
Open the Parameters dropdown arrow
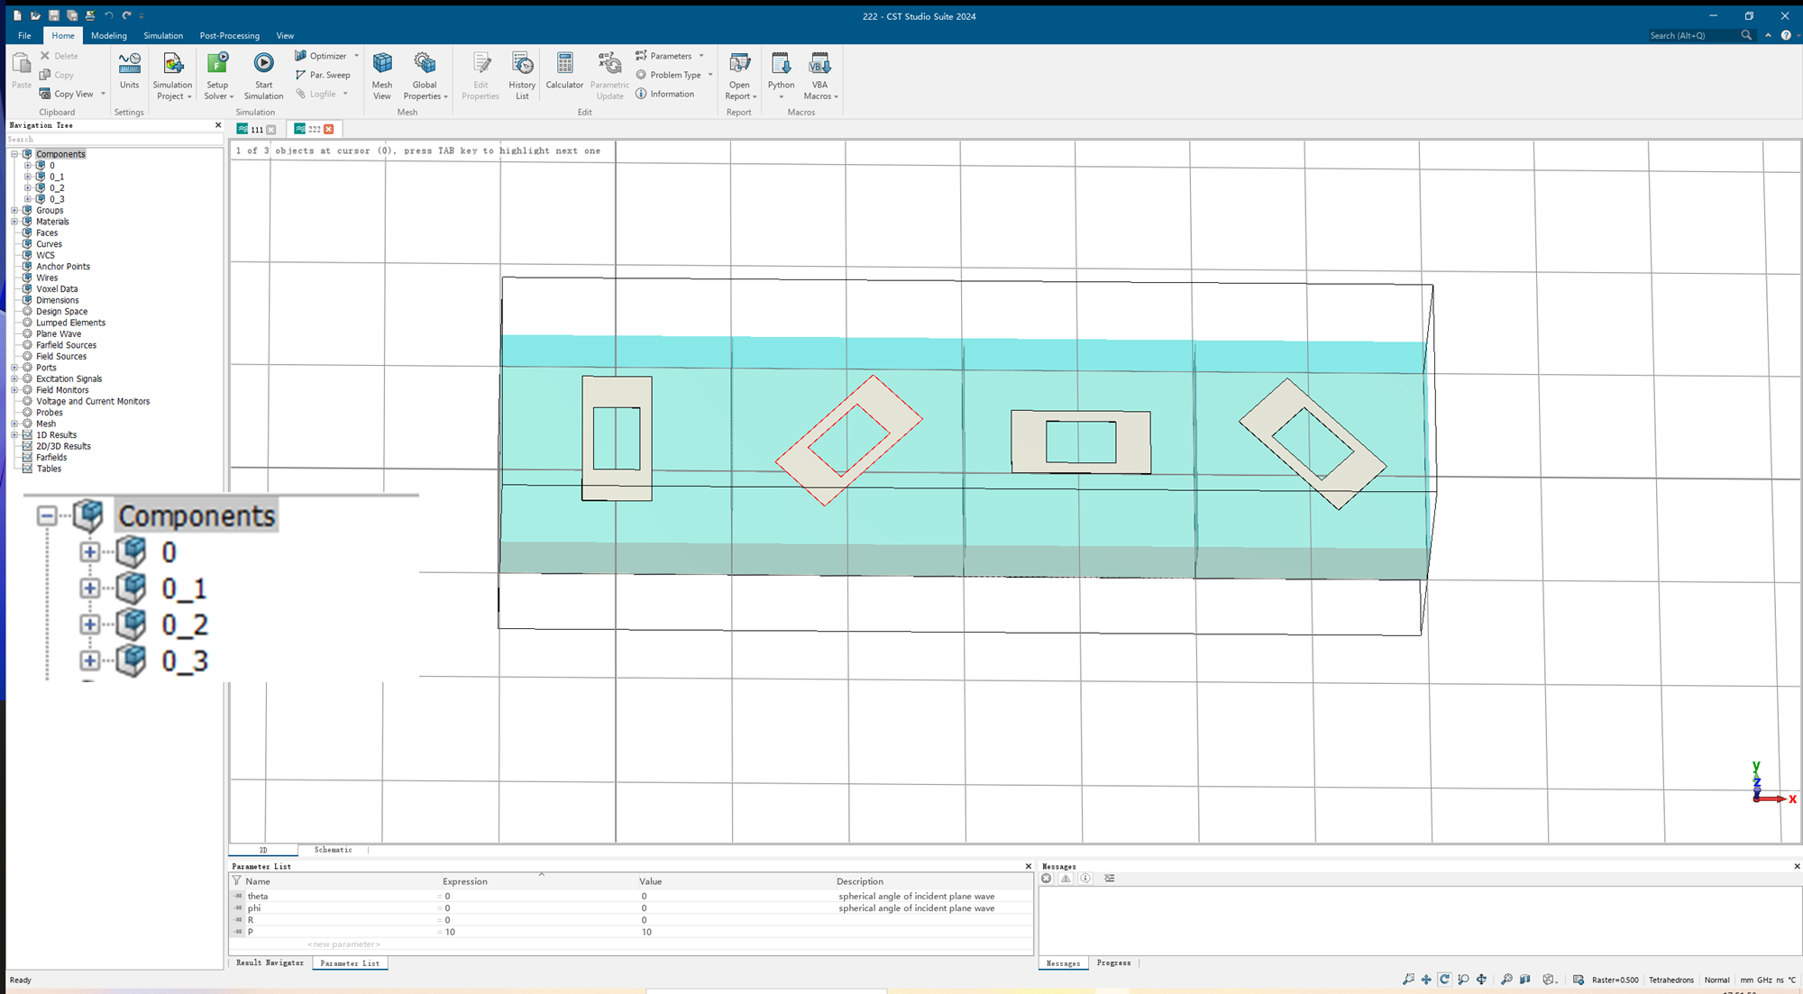[x=701, y=56]
